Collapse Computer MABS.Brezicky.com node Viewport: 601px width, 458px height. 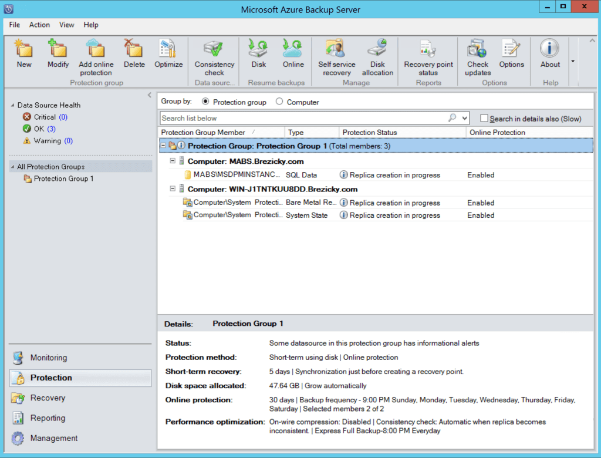pyautogui.click(x=173, y=161)
